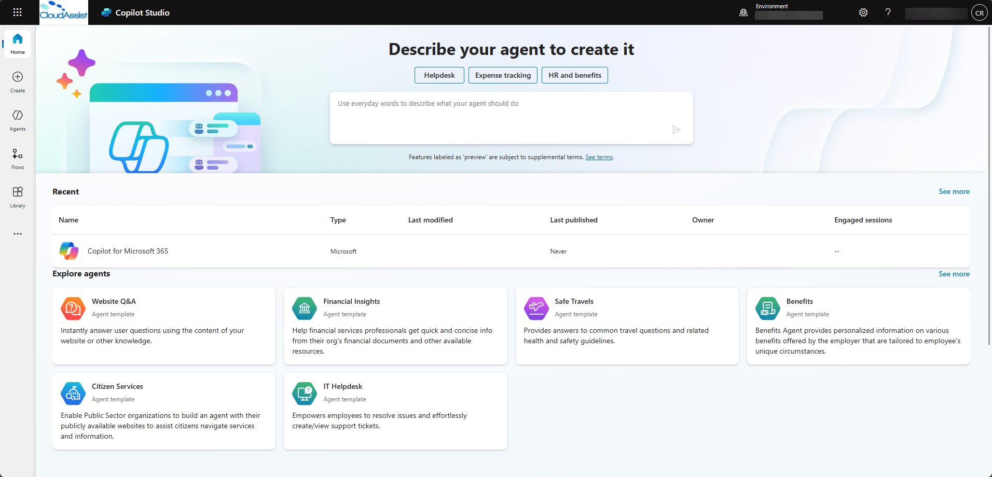This screenshot has width=992, height=477.
Task: Click the Financial Insights template icon
Action: [x=305, y=308]
